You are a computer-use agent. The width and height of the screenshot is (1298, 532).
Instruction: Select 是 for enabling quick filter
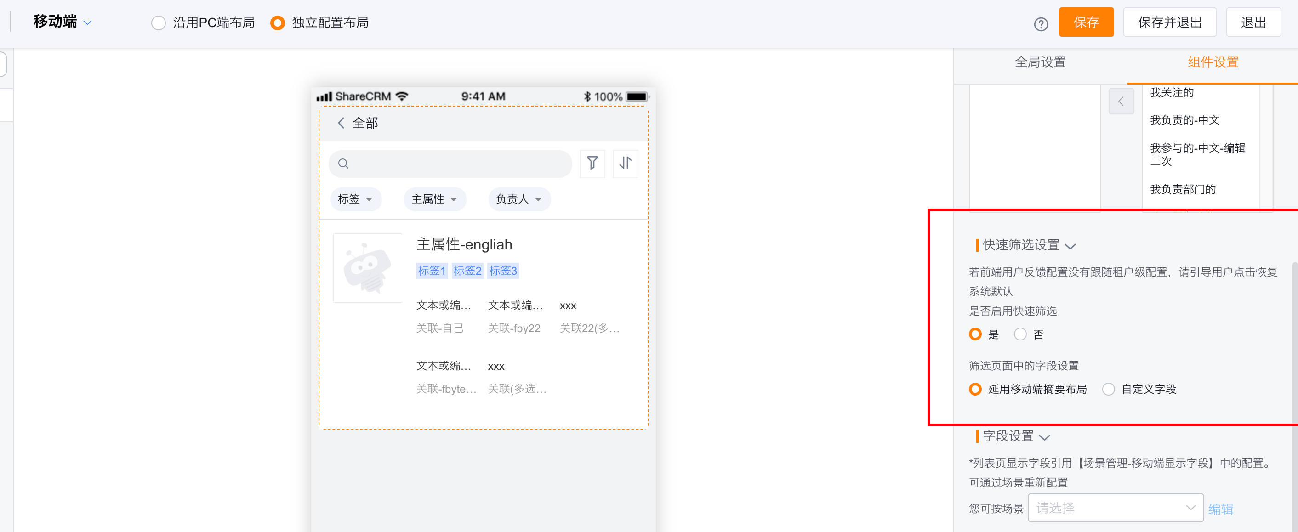975,334
